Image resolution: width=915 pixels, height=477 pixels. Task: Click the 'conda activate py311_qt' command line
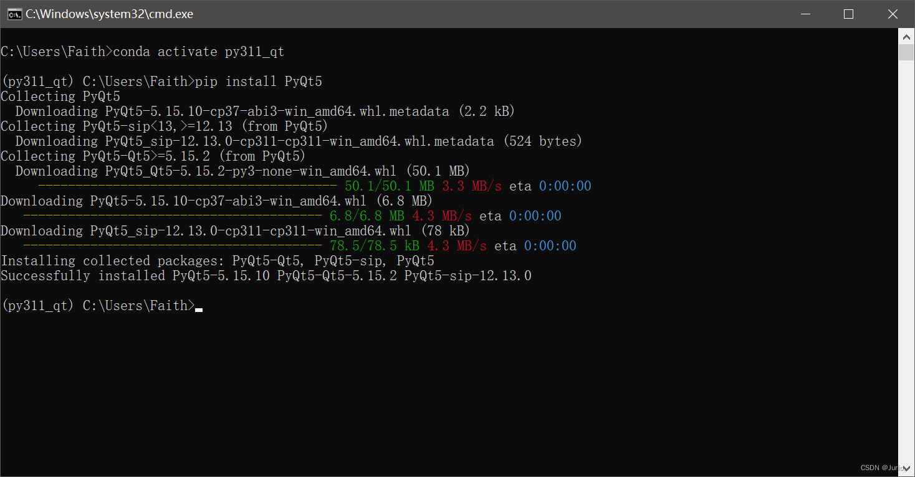[x=143, y=52]
